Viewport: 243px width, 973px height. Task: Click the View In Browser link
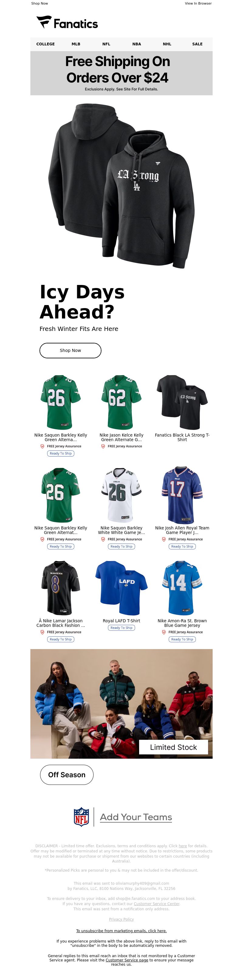tap(198, 3)
